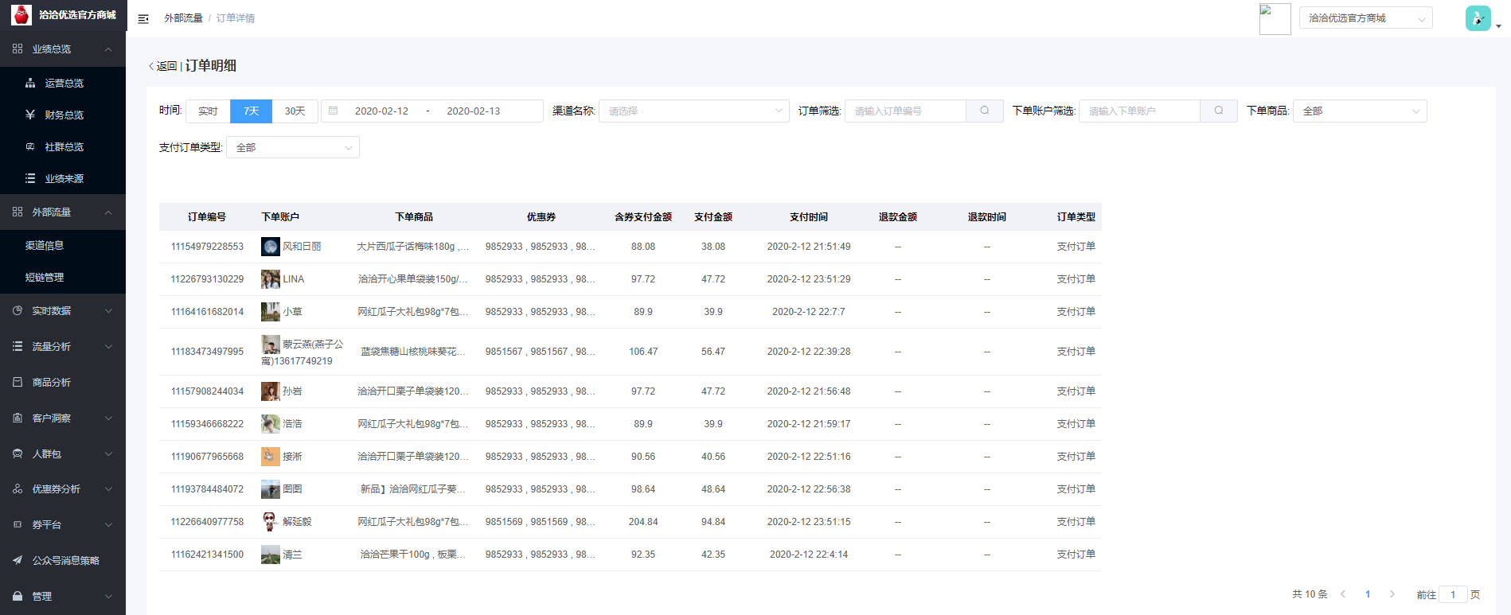
Task: Open the 支付订单类型 dropdown
Action: pyautogui.click(x=292, y=147)
